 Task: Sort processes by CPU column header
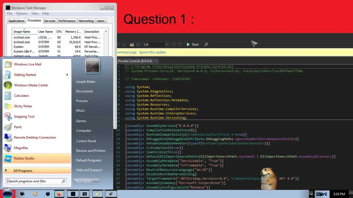(x=59, y=32)
